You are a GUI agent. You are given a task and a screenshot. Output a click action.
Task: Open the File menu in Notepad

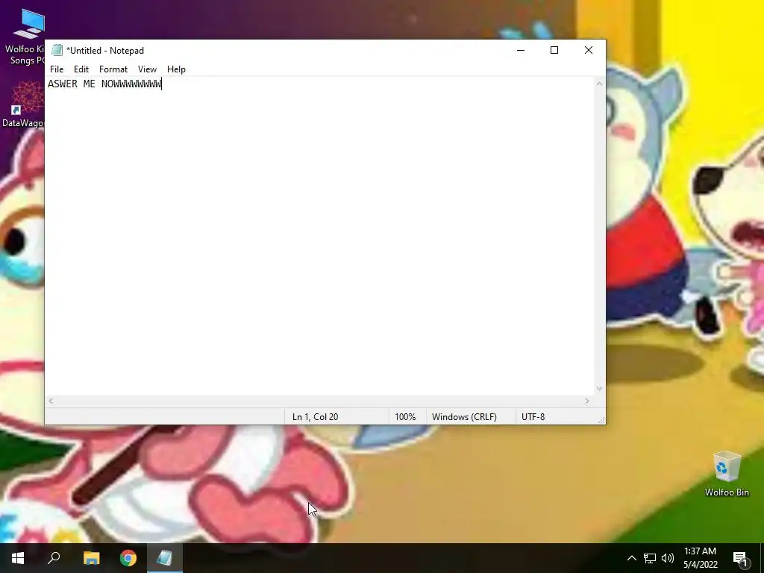57,69
